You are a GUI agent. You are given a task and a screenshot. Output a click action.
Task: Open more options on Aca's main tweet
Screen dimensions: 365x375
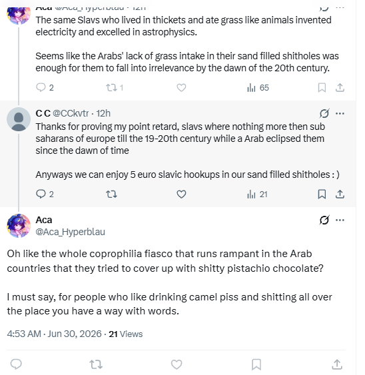click(x=340, y=220)
